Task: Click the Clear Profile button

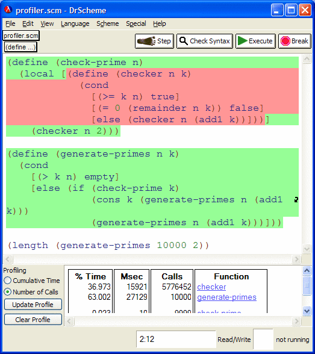Action: 33,320
